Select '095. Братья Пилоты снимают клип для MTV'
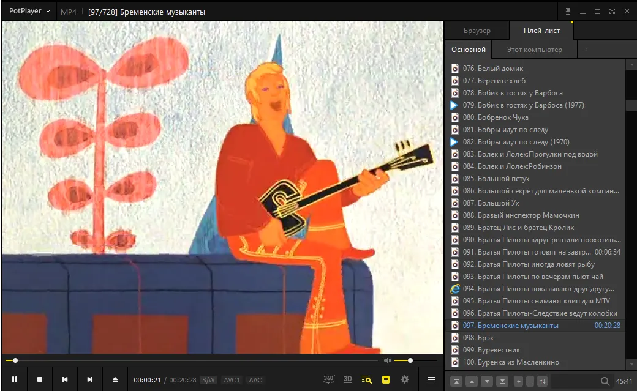Screen dimensions: 637x391 pyautogui.click(x=537, y=301)
